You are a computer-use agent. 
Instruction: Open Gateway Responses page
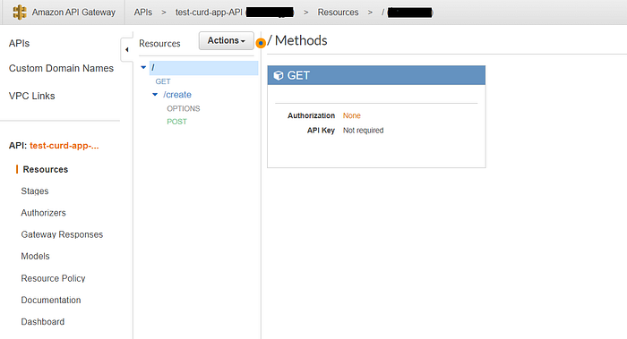coord(62,234)
